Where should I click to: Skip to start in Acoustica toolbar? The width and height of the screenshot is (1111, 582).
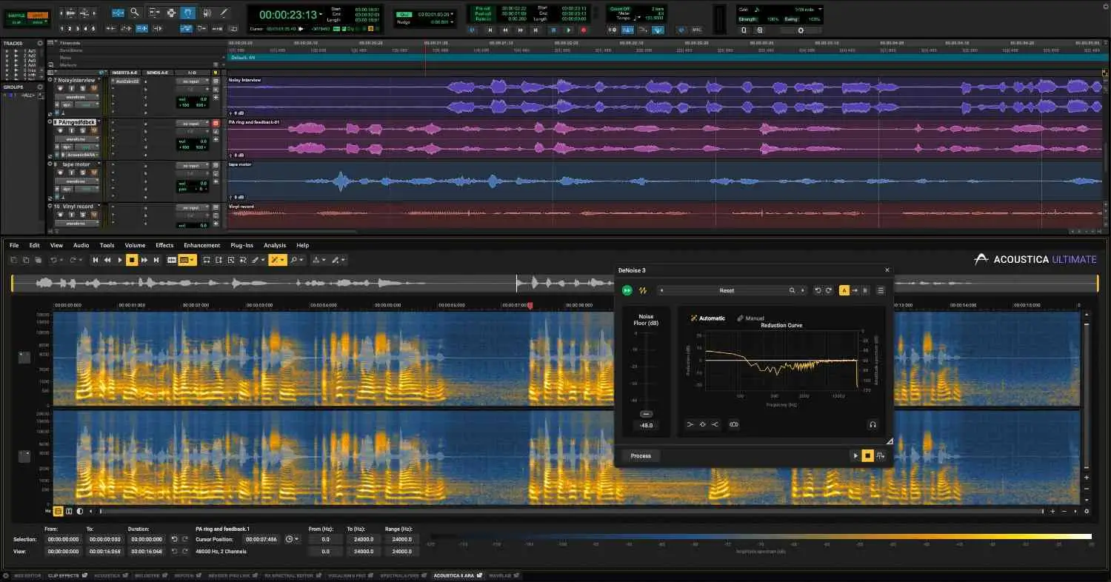(95, 260)
